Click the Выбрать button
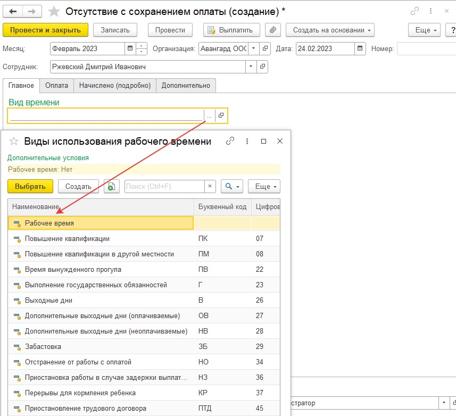This screenshot has width=456, height=416. 30,186
